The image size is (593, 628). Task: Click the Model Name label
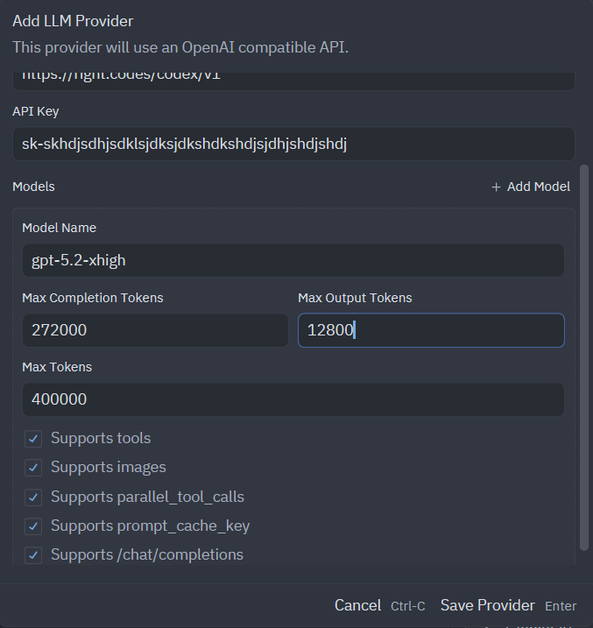pos(59,228)
